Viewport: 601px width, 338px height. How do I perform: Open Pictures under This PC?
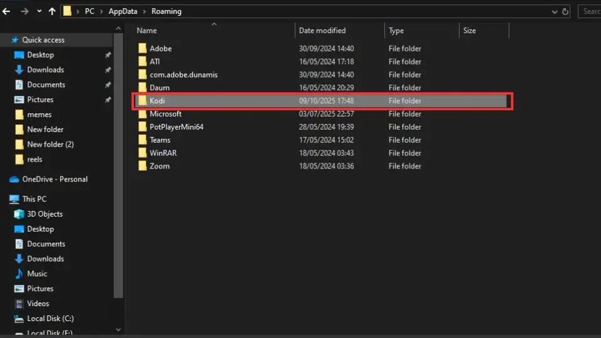coord(40,289)
